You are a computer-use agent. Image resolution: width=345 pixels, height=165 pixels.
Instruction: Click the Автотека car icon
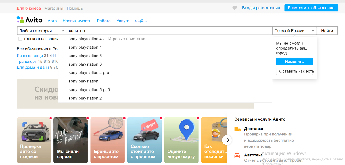coord(237,155)
